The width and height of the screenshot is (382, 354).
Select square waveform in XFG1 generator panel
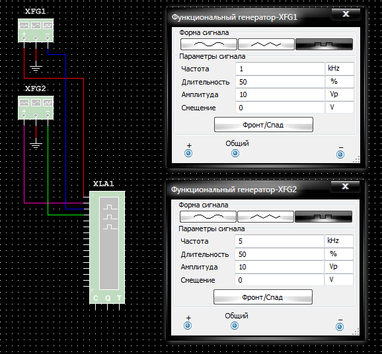324,44
